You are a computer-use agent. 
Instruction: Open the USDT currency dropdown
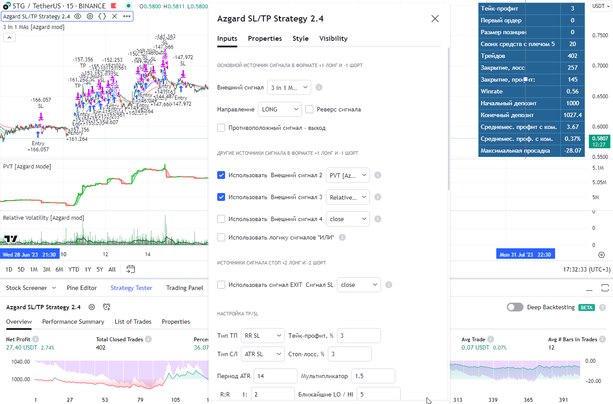tap(601, 6)
